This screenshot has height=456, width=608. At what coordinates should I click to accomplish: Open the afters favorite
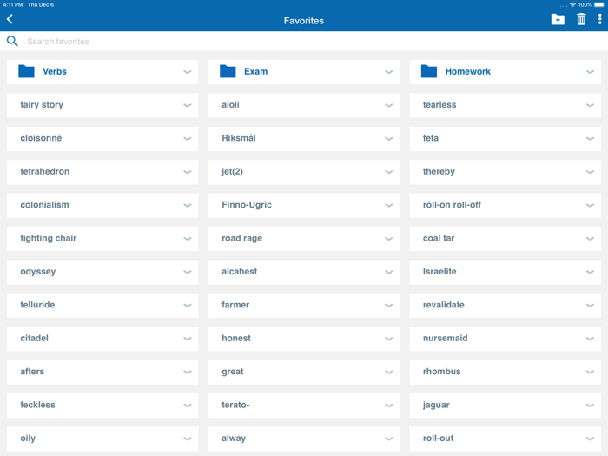point(102,372)
